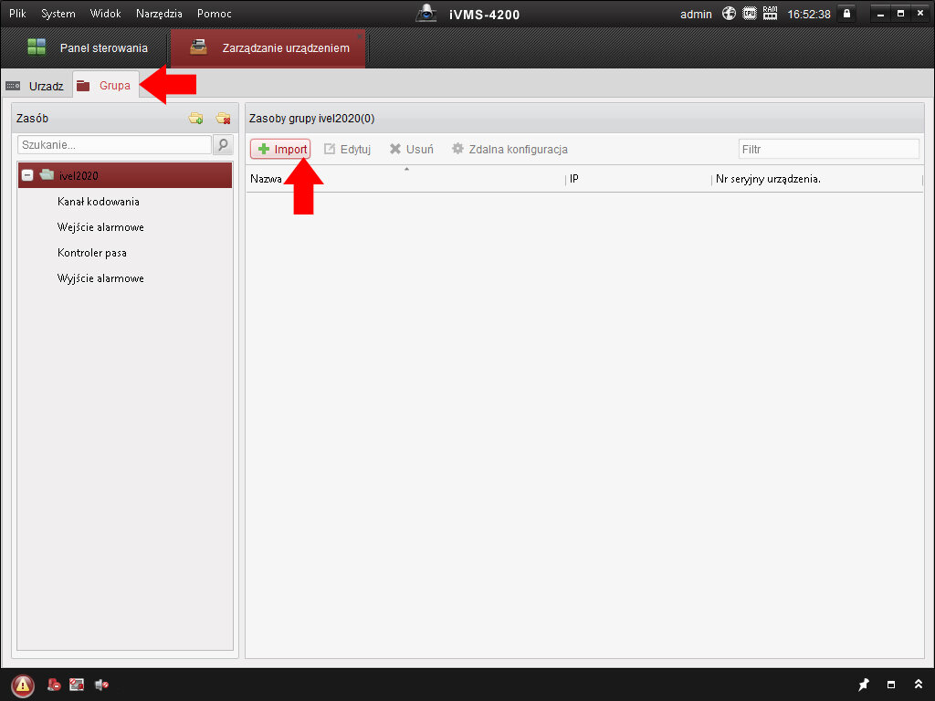Screen dimensions: 935x701
Task: Click the CPU usage icon
Action: tap(750, 14)
